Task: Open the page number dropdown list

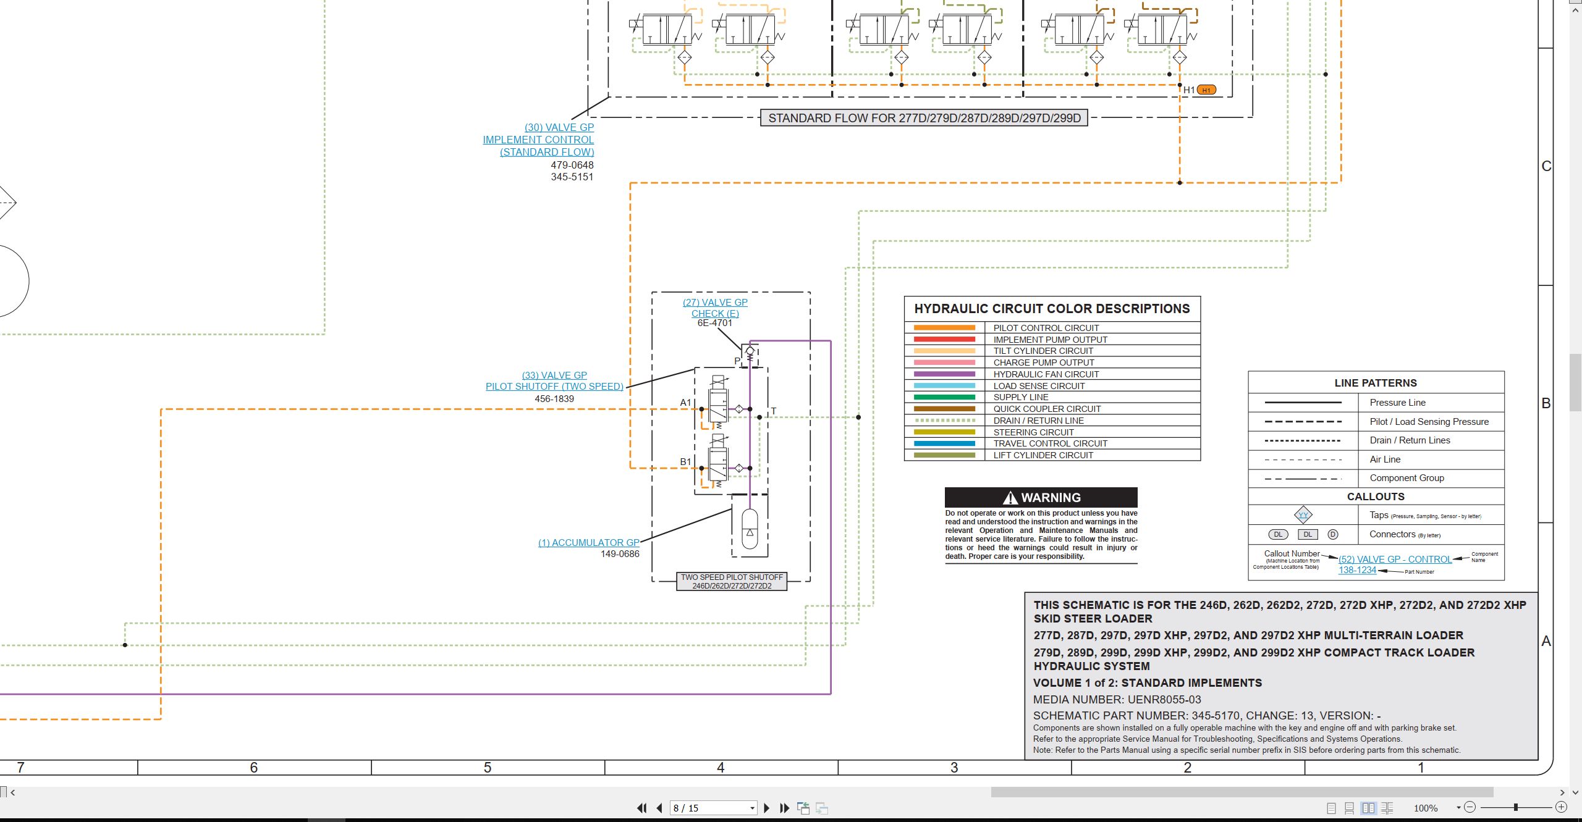Action: (x=752, y=808)
